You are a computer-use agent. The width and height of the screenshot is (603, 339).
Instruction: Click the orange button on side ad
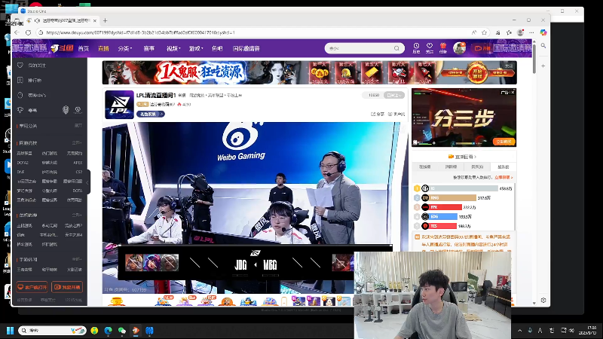504,142
